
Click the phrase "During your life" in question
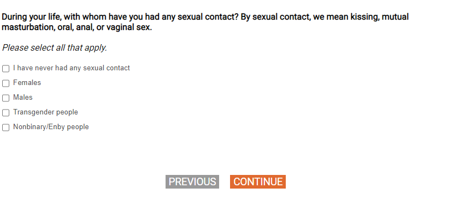click(x=31, y=17)
